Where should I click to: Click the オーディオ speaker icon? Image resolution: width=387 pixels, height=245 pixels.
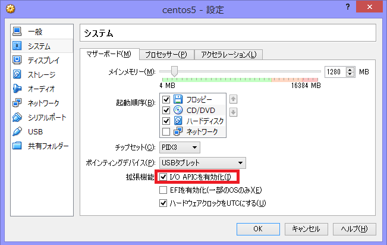click(17, 89)
